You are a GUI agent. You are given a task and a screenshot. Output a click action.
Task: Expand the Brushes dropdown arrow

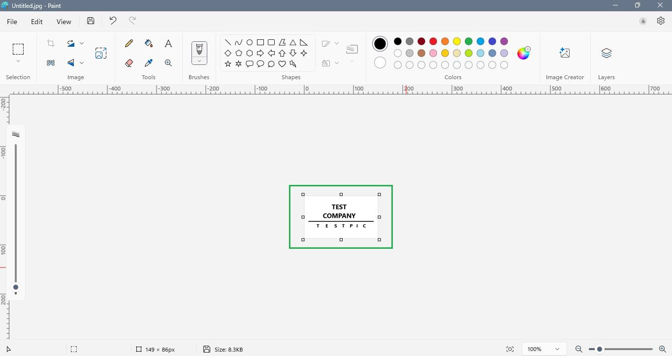tap(199, 61)
